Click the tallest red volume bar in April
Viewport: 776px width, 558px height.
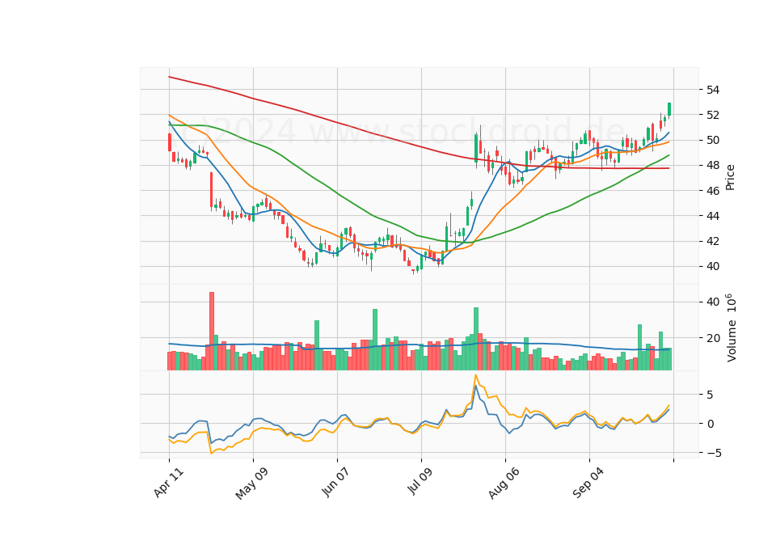tap(212, 331)
